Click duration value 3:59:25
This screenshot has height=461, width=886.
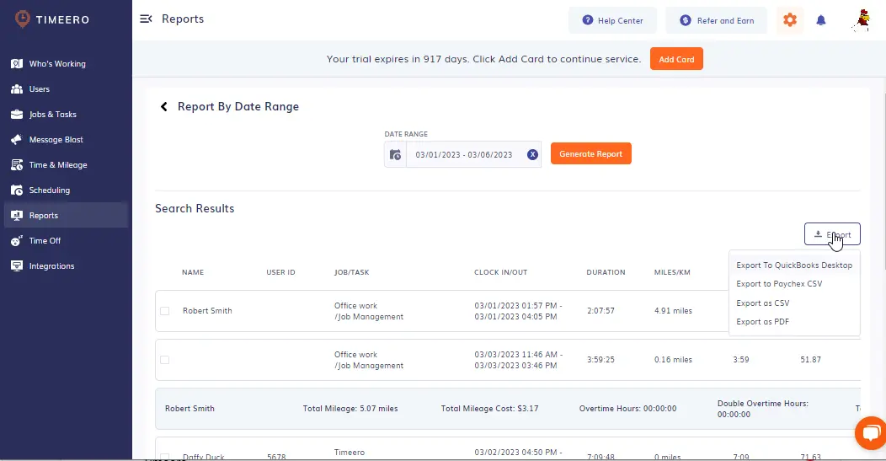(600, 360)
